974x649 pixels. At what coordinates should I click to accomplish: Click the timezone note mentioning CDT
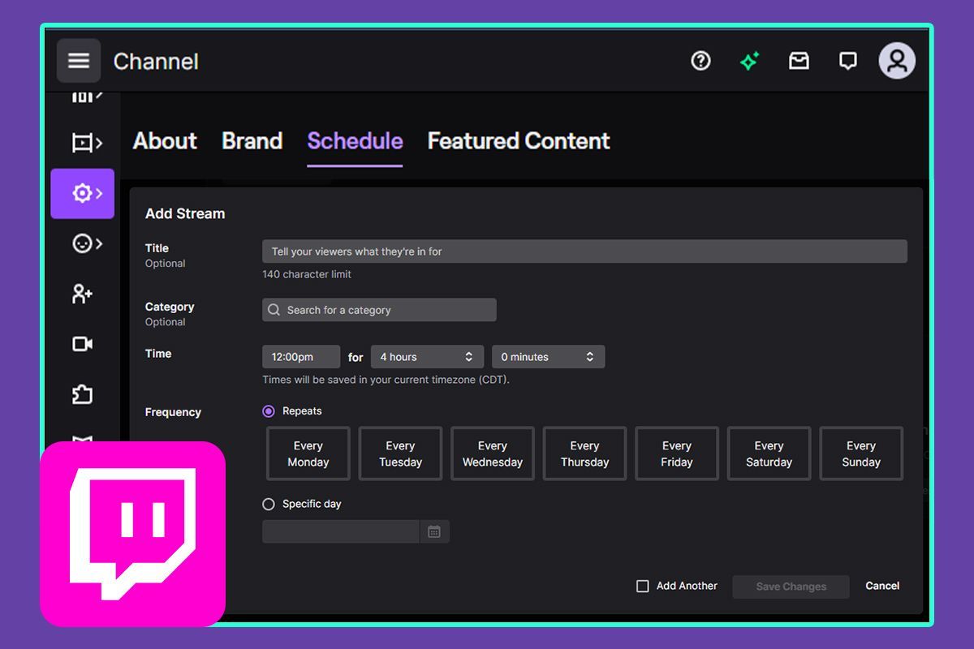386,380
